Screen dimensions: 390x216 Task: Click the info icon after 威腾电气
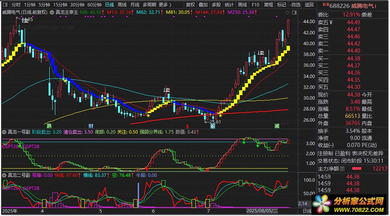[375, 6]
